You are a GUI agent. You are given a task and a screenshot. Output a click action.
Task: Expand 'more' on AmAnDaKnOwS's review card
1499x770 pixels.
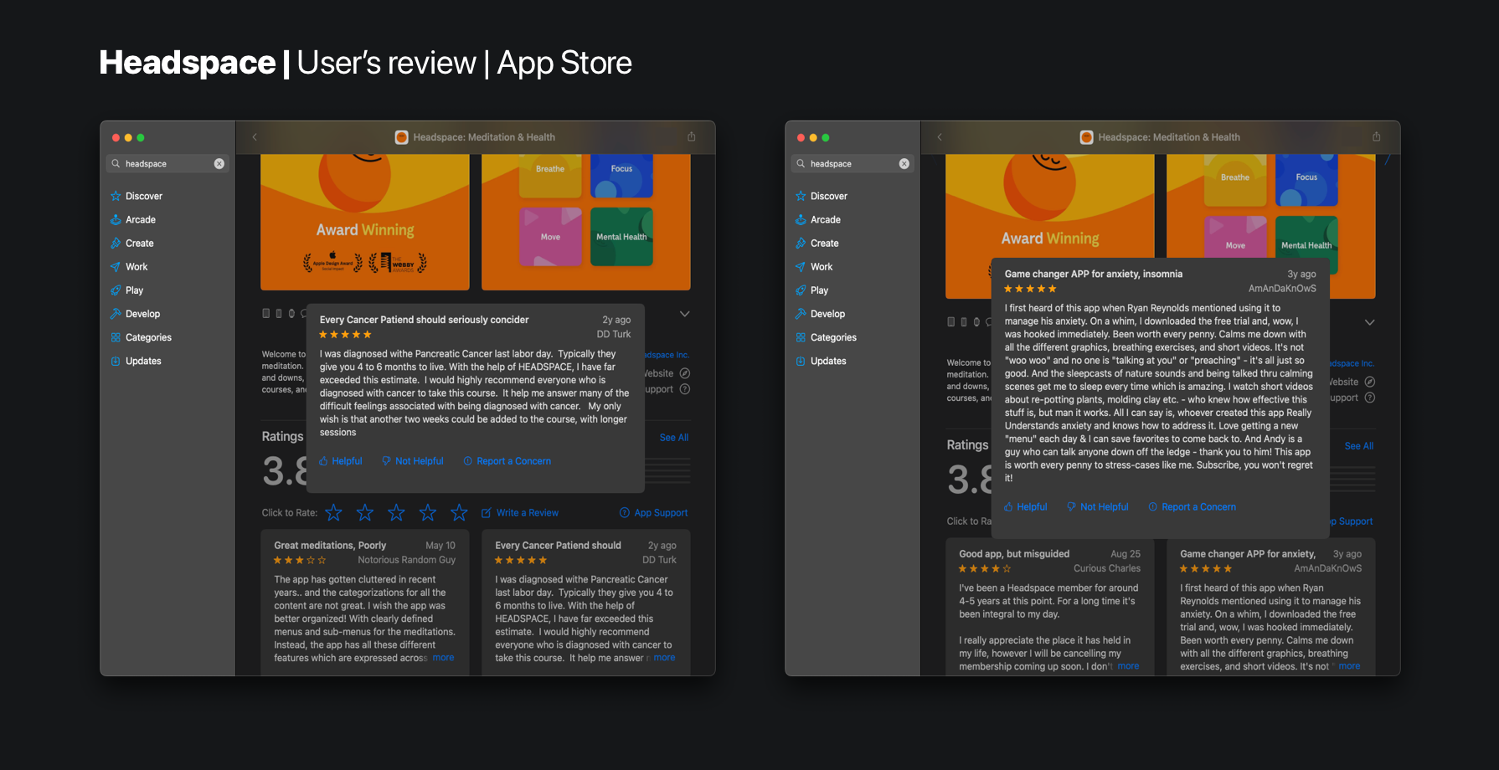[x=1349, y=666]
